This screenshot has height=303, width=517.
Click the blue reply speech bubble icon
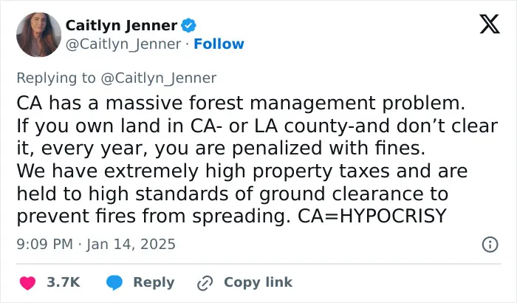pyautogui.click(x=114, y=283)
